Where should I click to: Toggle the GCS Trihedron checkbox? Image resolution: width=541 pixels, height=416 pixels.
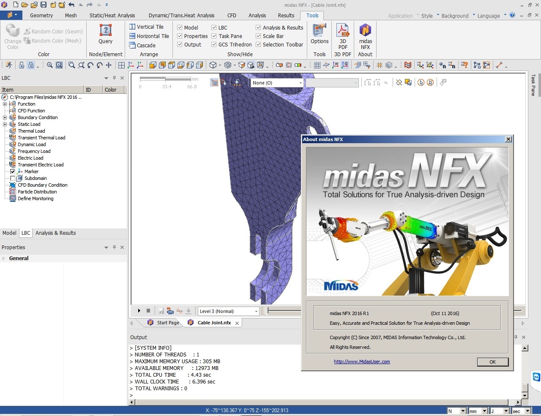(x=214, y=44)
